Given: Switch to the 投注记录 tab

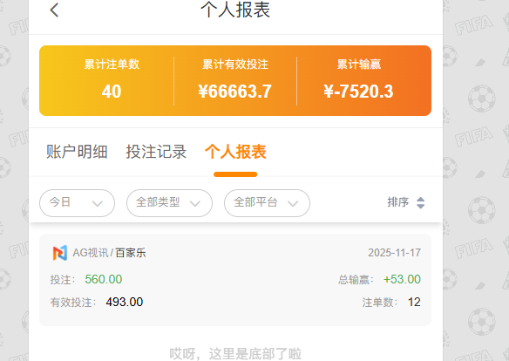Looking at the screenshot, I should [156, 152].
